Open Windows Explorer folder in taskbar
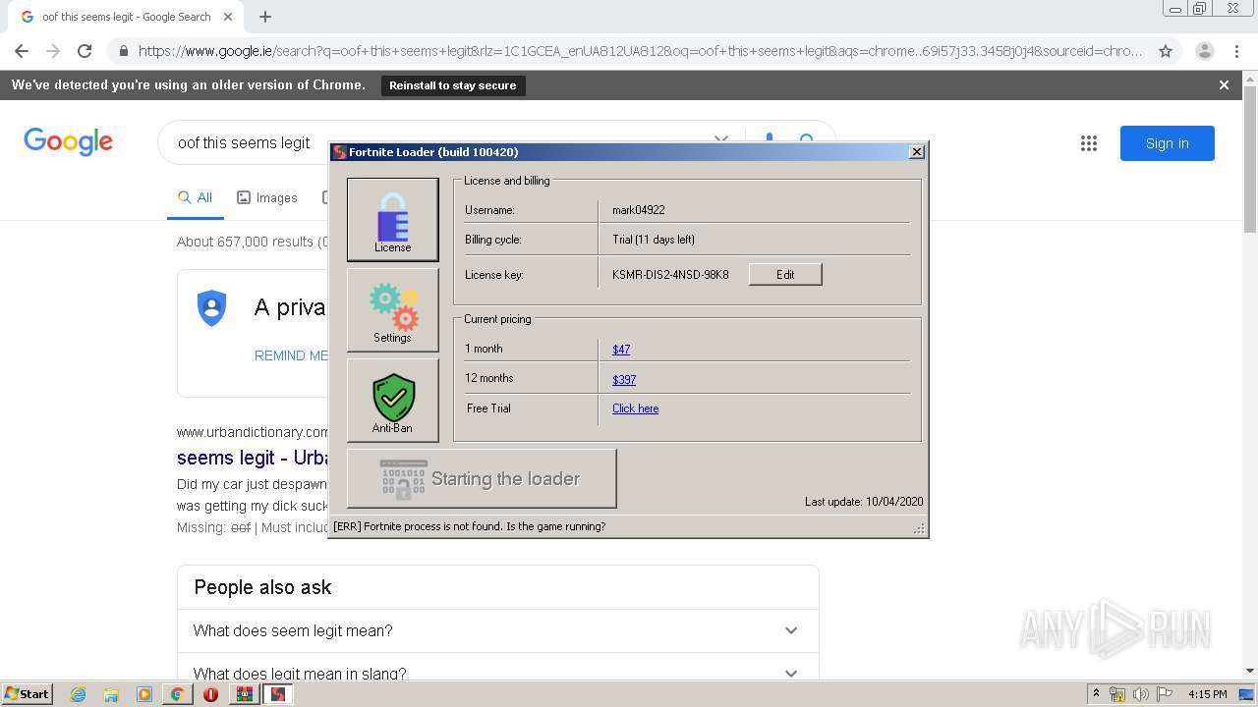Viewport: 1258px width, 707px height. pos(111,694)
